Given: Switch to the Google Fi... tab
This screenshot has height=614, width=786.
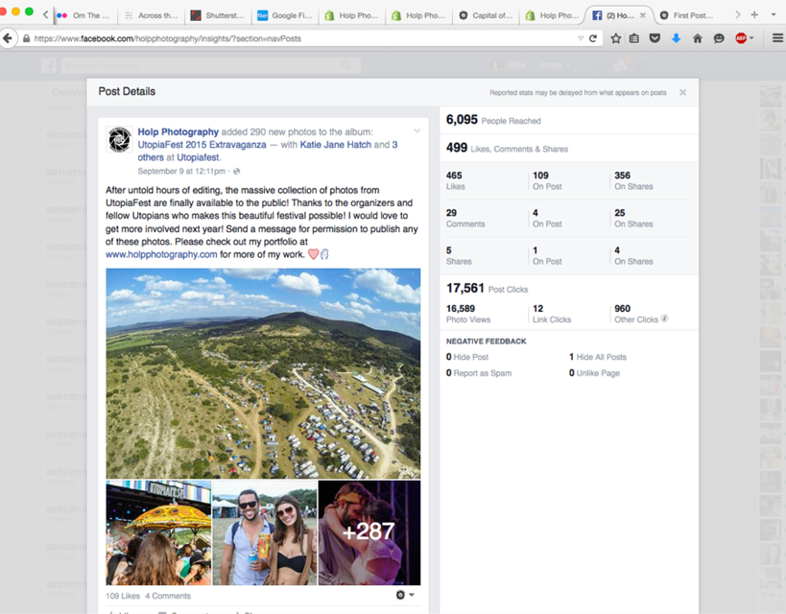Looking at the screenshot, I should point(285,15).
